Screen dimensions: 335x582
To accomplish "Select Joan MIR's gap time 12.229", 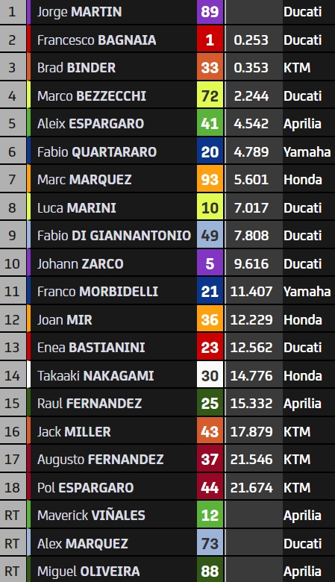I will click(x=251, y=320).
